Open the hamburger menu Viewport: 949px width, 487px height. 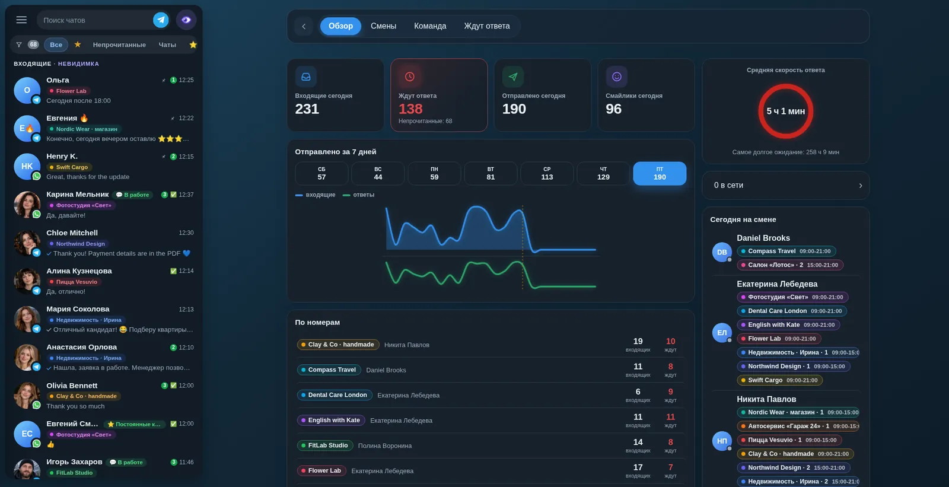click(21, 20)
